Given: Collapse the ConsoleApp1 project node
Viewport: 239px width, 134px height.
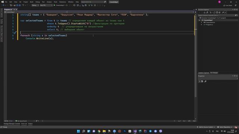Looking at the screenshot, I should click(x=199, y=20).
